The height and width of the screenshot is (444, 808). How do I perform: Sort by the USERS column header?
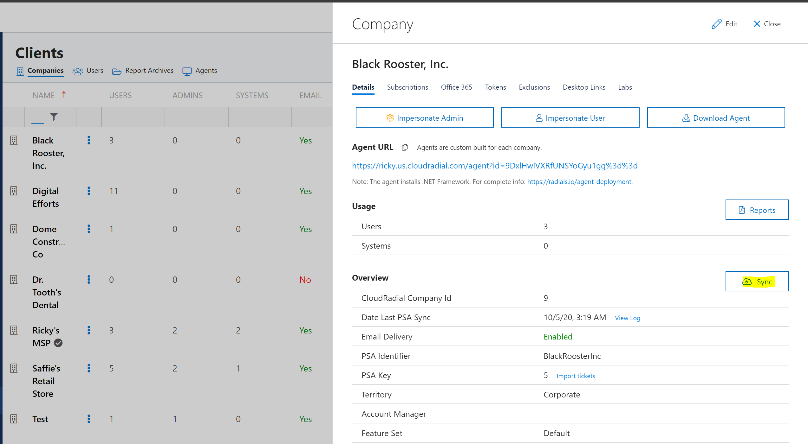click(120, 95)
